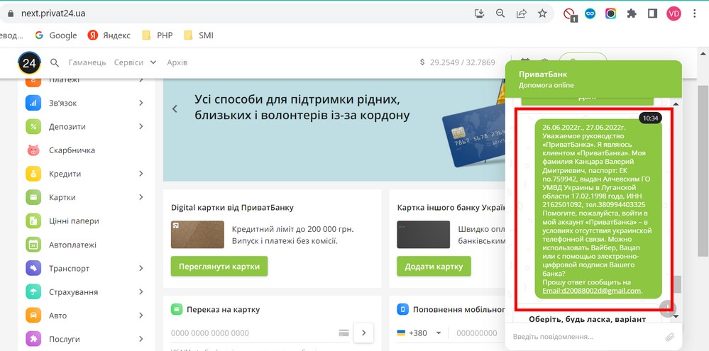Click the site lock icon in address bar
This screenshot has height=351, width=709.
point(11,13)
